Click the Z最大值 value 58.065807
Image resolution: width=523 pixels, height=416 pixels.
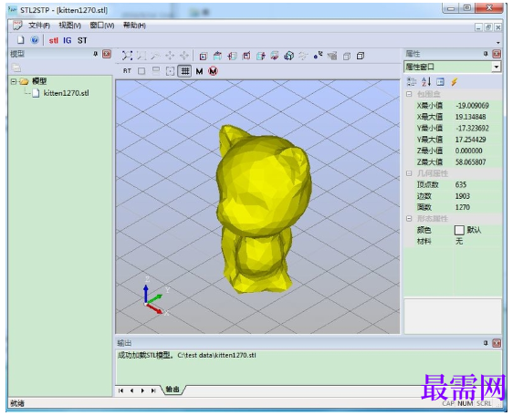pyautogui.click(x=471, y=162)
